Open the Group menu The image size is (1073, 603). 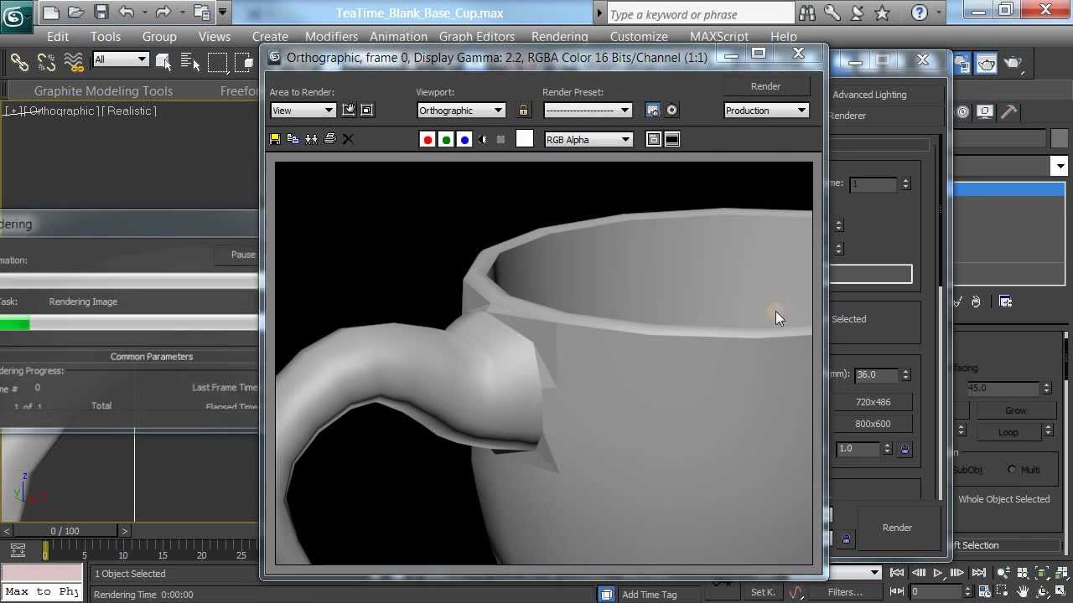tap(159, 37)
